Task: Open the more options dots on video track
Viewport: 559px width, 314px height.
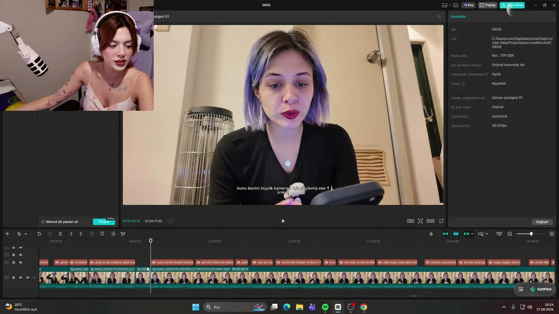Action: click(x=35, y=277)
